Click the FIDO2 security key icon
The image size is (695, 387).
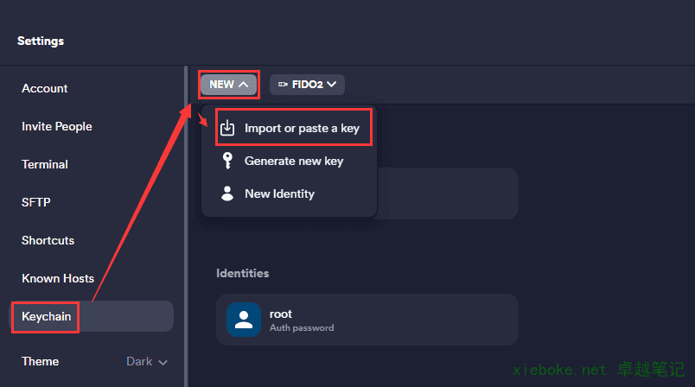283,85
